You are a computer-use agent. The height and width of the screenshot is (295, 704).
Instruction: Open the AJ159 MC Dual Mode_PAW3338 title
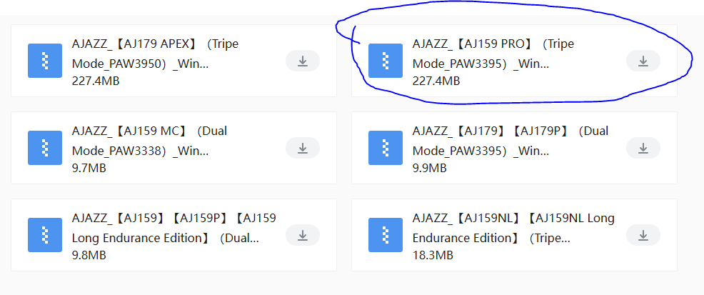(150, 141)
